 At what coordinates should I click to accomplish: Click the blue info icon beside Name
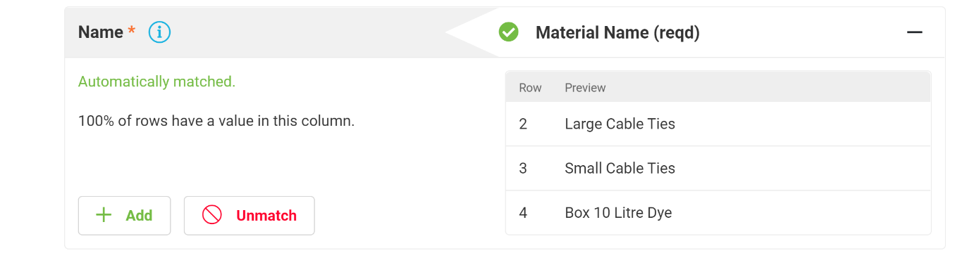pyautogui.click(x=160, y=32)
